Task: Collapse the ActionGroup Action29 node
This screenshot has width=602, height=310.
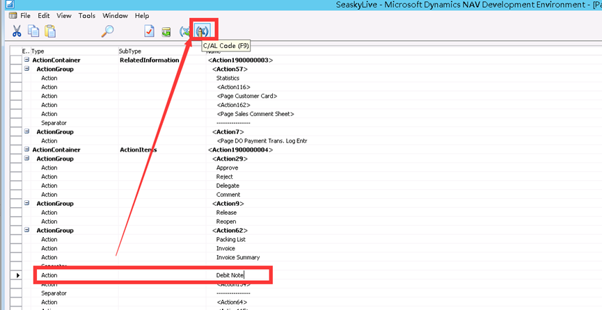Action: tap(26, 158)
